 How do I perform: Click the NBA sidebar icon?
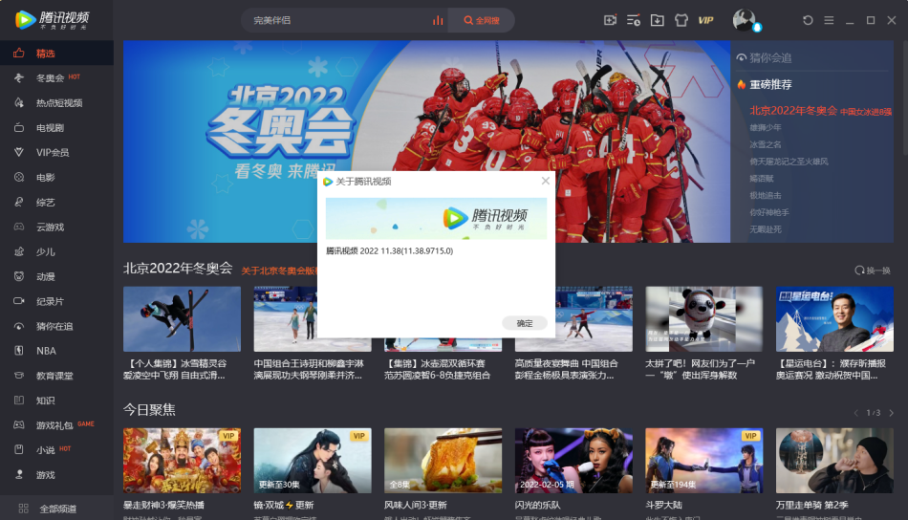(19, 351)
